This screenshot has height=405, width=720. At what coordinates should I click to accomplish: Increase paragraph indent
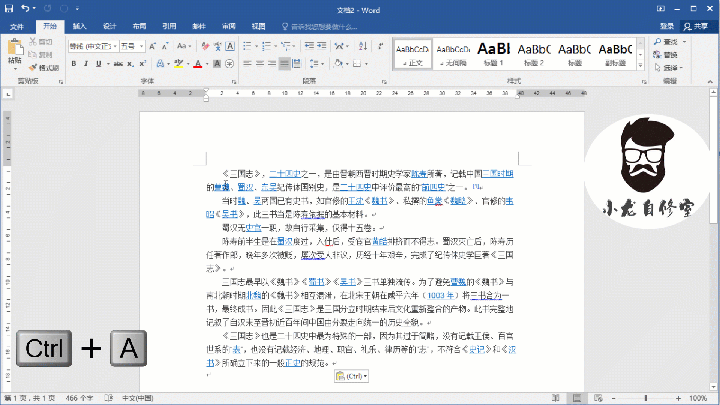pos(322,46)
